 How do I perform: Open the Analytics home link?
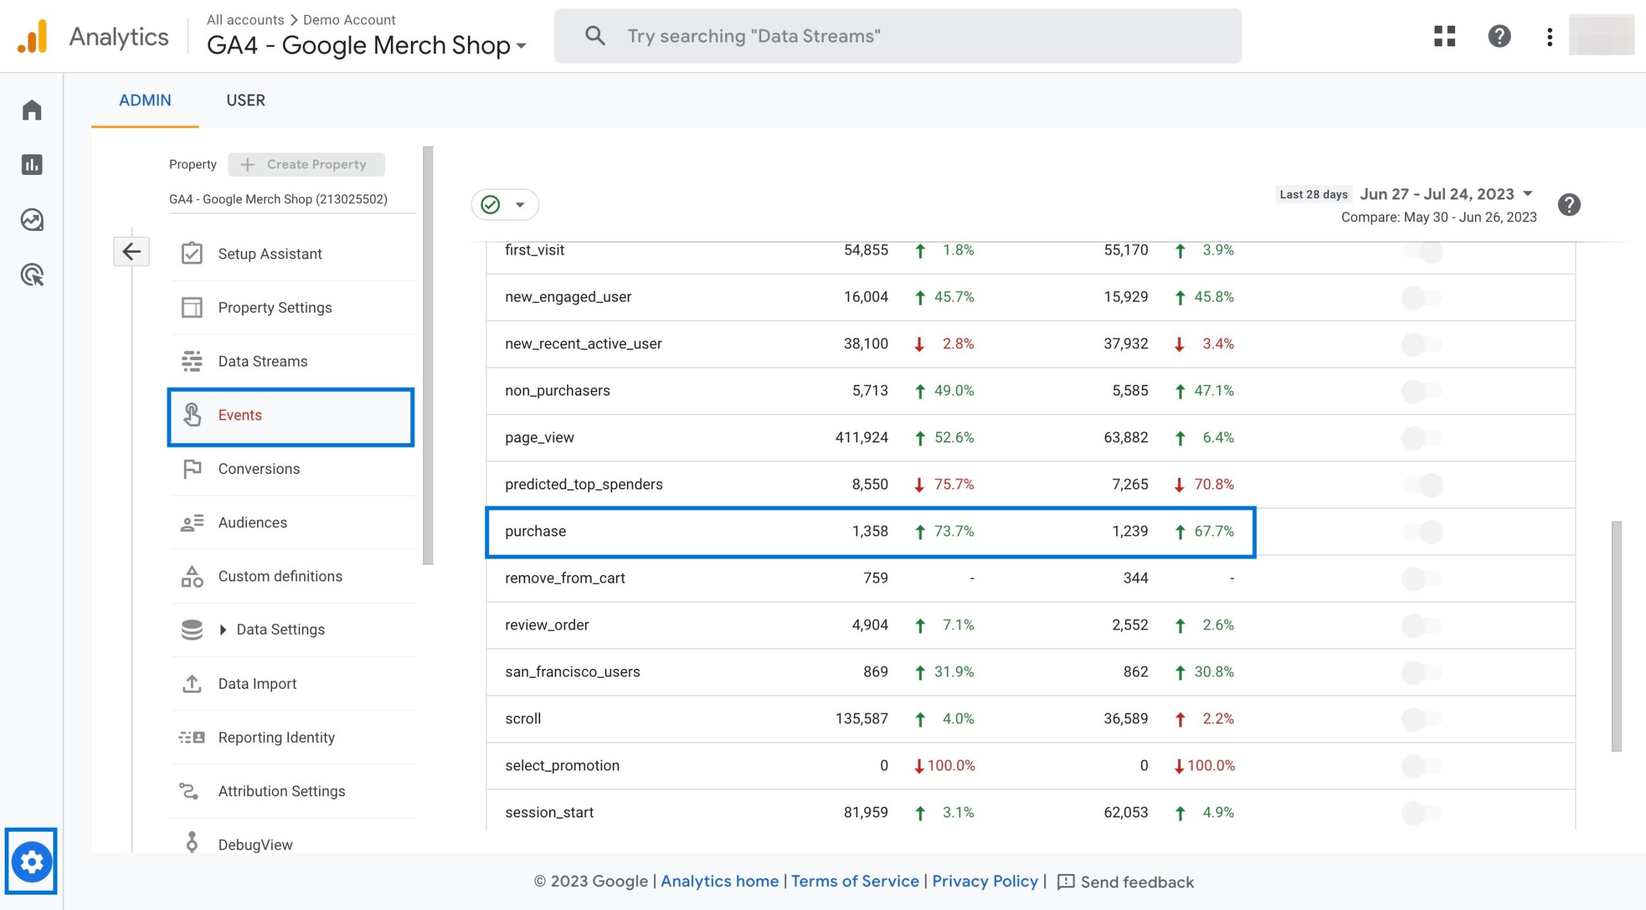point(719,881)
